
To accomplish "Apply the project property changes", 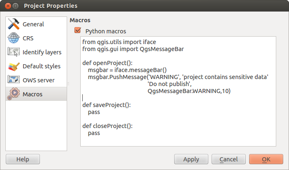I will 191,159.
